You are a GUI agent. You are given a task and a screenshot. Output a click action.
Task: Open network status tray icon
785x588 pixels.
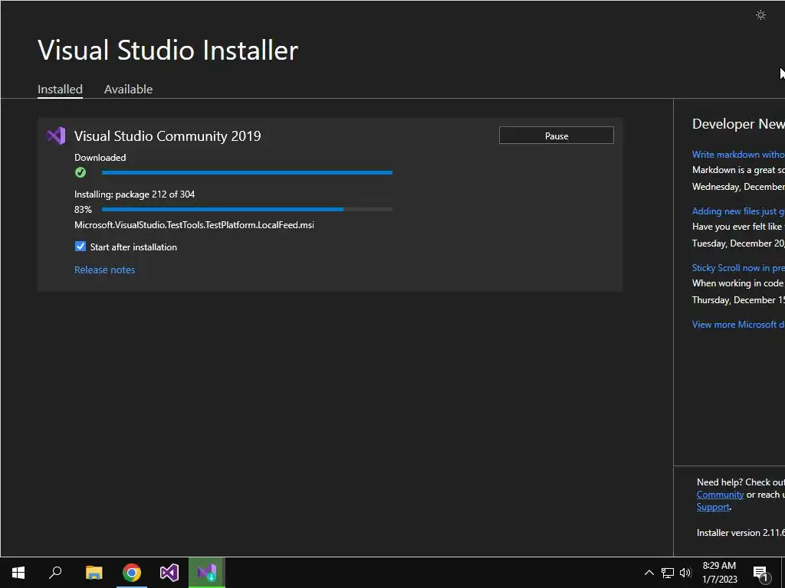pyautogui.click(x=668, y=573)
